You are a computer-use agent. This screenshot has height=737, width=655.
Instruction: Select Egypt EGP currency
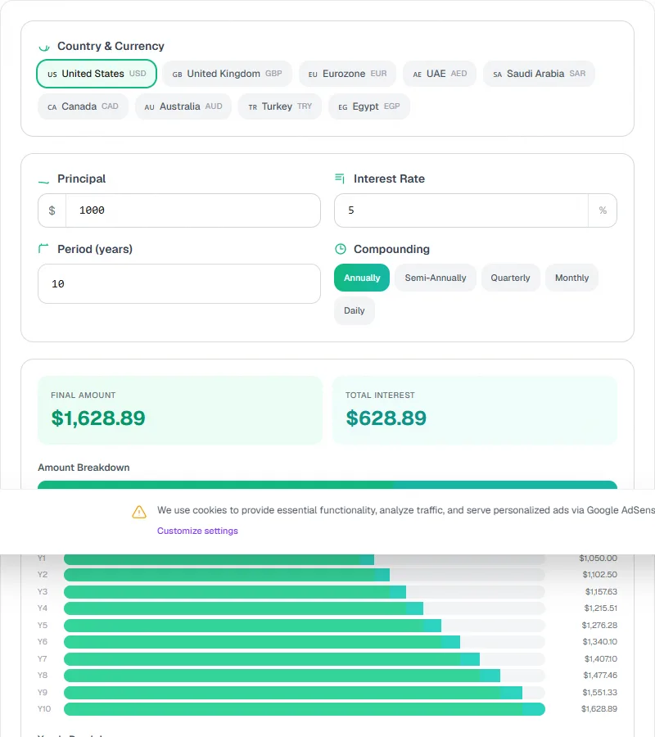tap(369, 106)
